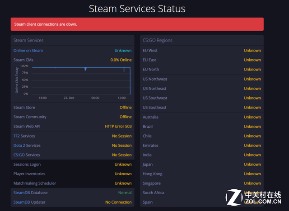Click the CS:GO Services No Session status

[x=122, y=155]
